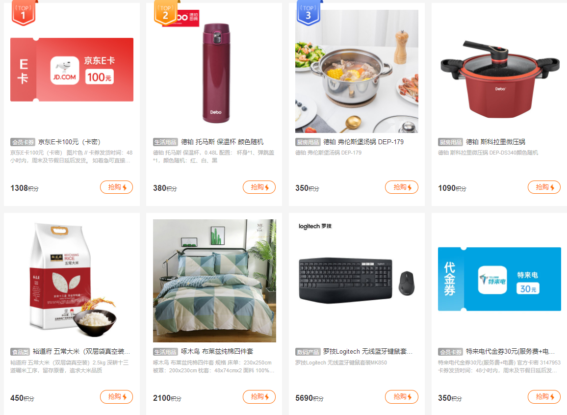Image resolution: width=567 pixels, height=415 pixels.
Task: Open the 德铂 斯科拉里微压锅 title link
Action: pyautogui.click(x=495, y=142)
